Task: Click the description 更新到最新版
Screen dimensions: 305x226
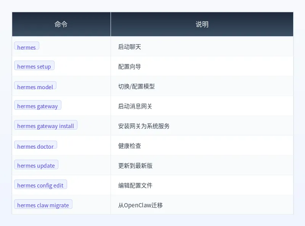Action: pyautogui.click(x=135, y=166)
